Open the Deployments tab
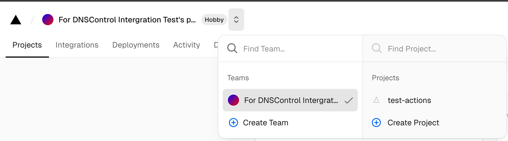The height and width of the screenshot is (141, 508). (x=136, y=45)
